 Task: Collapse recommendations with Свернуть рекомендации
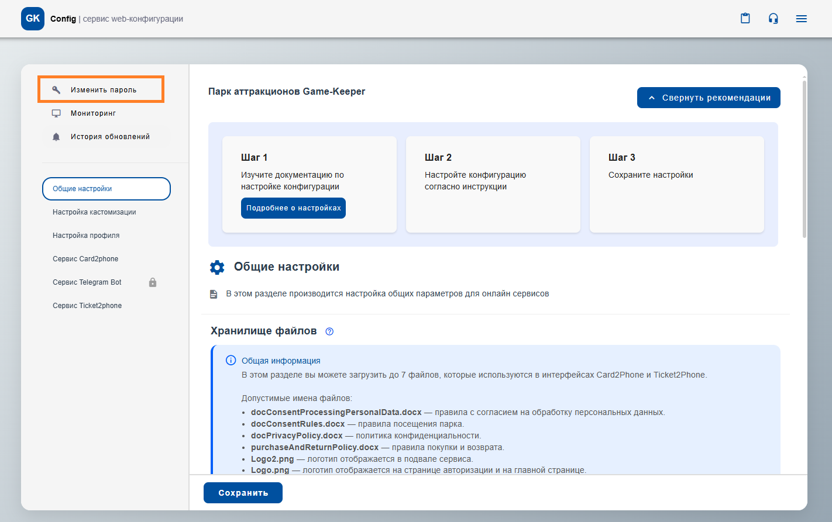pos(708,98)
